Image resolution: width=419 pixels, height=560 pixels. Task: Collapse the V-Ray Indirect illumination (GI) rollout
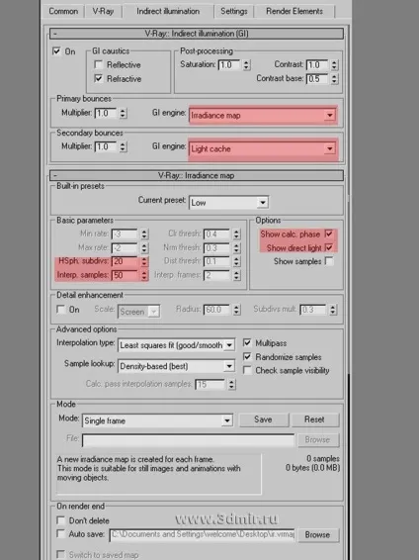pos(197,34)
